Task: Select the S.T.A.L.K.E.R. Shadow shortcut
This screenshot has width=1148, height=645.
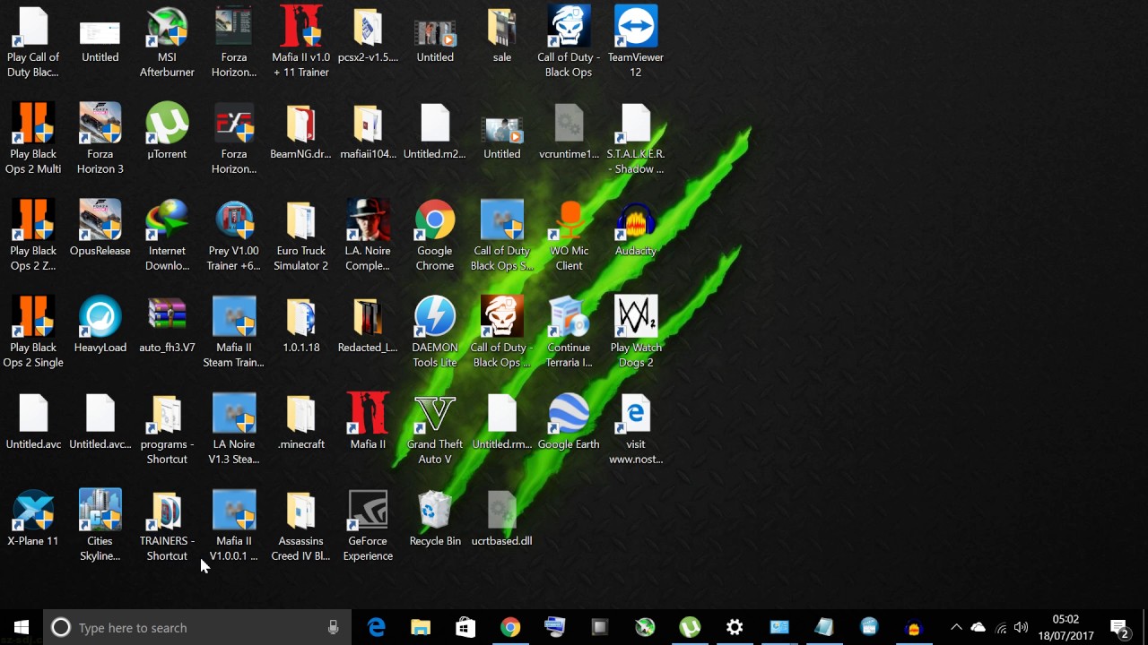Action: click(636, 138)
